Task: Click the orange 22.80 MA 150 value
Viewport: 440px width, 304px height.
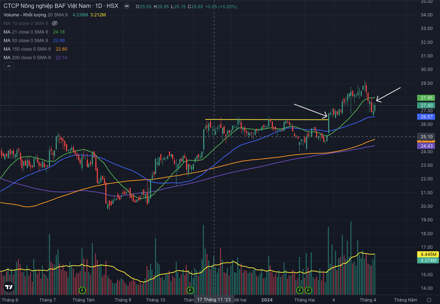Action: tap(61, 49)
